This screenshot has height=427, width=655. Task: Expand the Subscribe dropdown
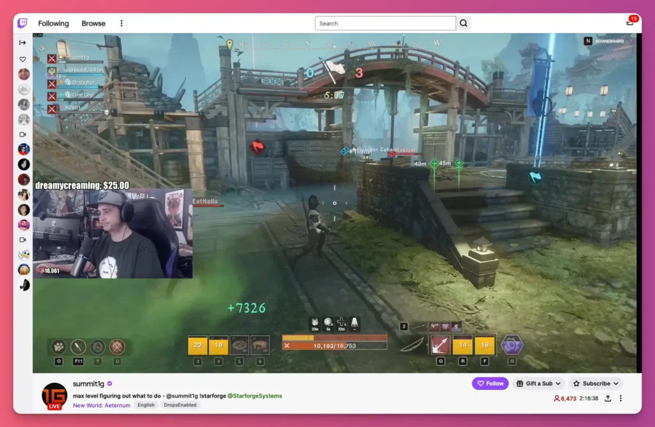click(596, 383)
